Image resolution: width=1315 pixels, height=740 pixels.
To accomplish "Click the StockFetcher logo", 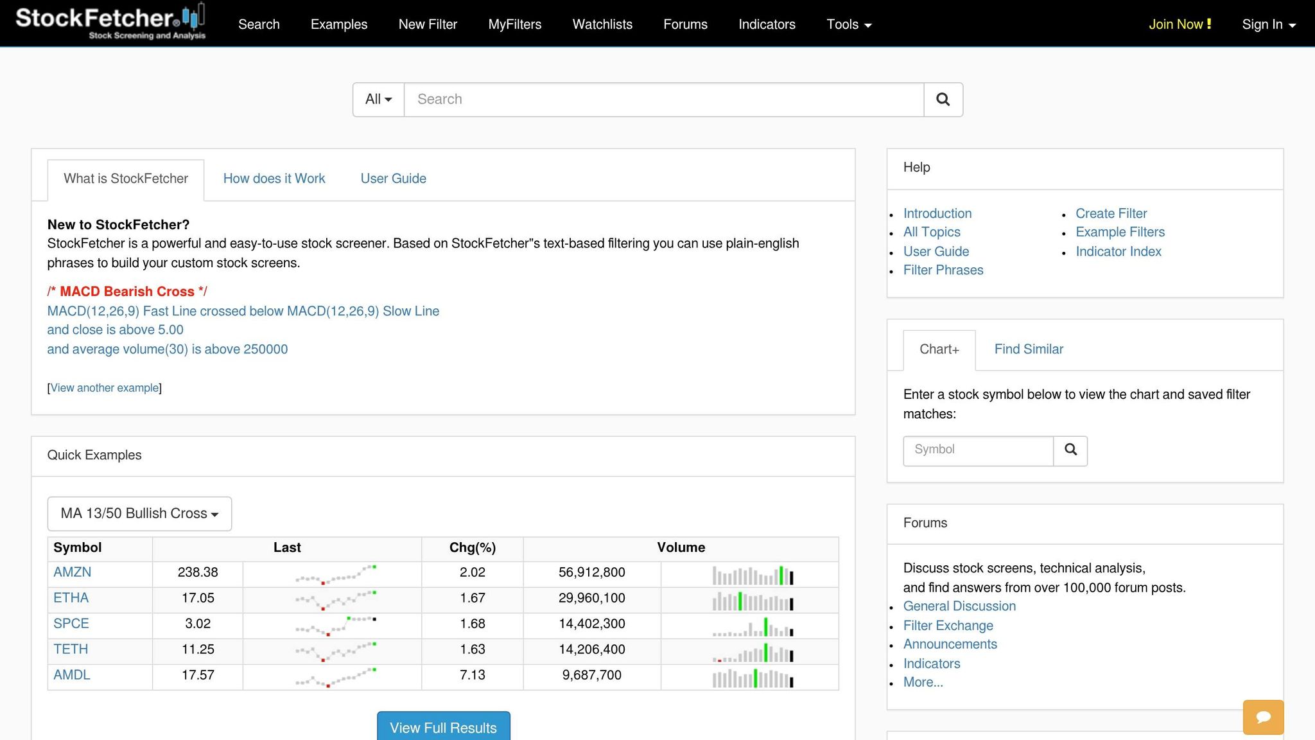I will tap(110, 23).
